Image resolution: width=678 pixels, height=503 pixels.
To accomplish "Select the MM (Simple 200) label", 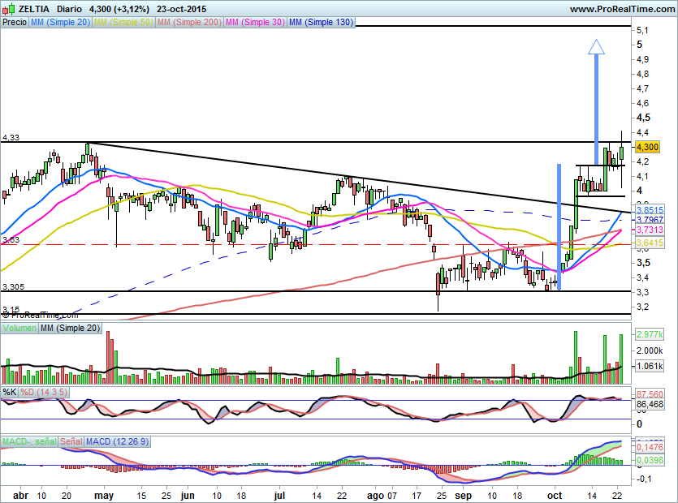I will [189, 22].
